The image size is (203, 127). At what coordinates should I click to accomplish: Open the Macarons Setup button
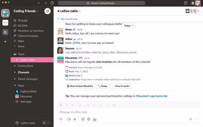tap(102, 86)
